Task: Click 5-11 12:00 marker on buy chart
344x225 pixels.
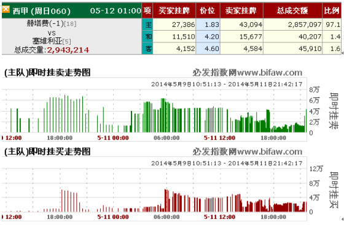Action: tap(219, 217)
